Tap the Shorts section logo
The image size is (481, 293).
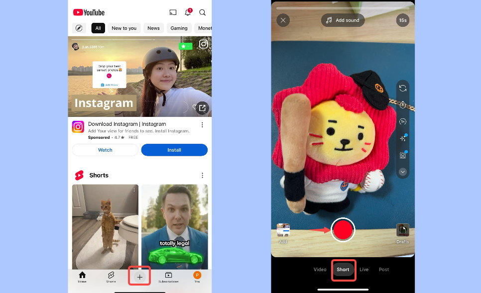(79, 175)
